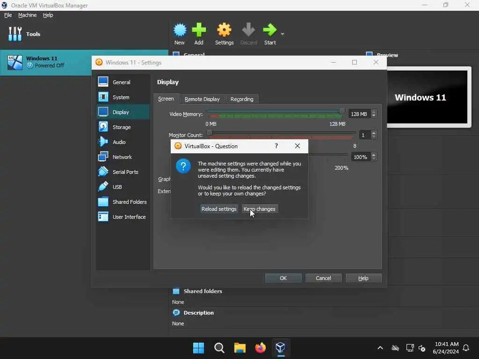Open Audio settings category
The width and height of the screenshot is (479, 359).
click(x=123, y=142)
